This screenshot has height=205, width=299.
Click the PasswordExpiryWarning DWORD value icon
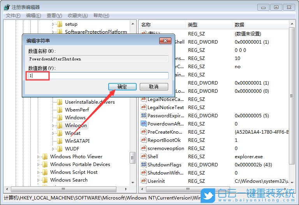(x=143, y=115)
